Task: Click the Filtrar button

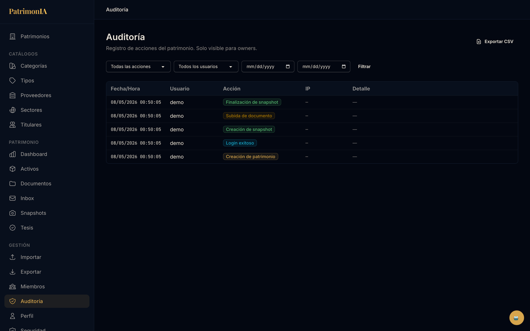Action: point(364,67)
